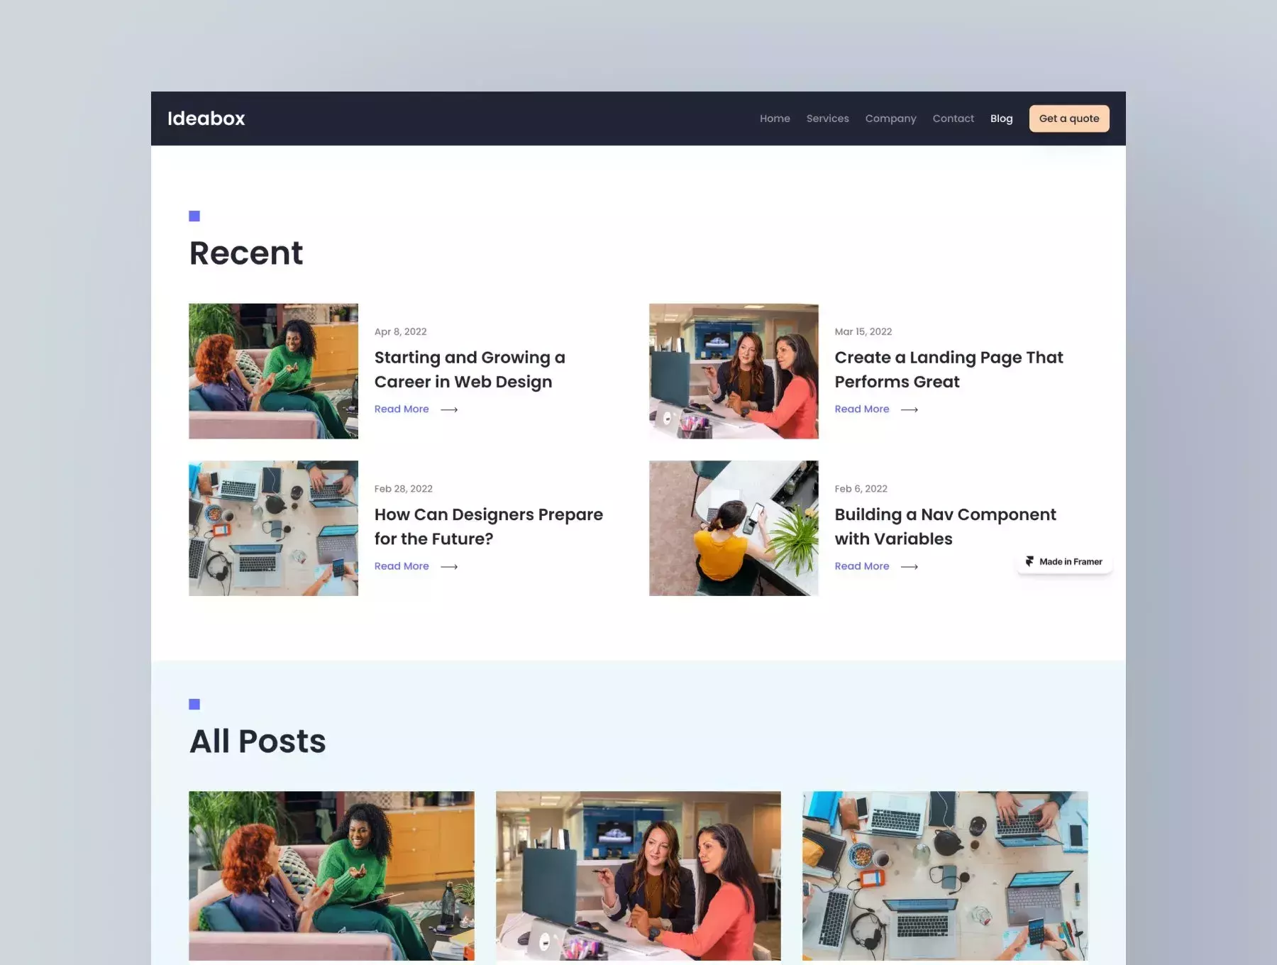This screenshot has width=1277, height=965.
Task: Open the Home nav link
Action: pos(775,118)
